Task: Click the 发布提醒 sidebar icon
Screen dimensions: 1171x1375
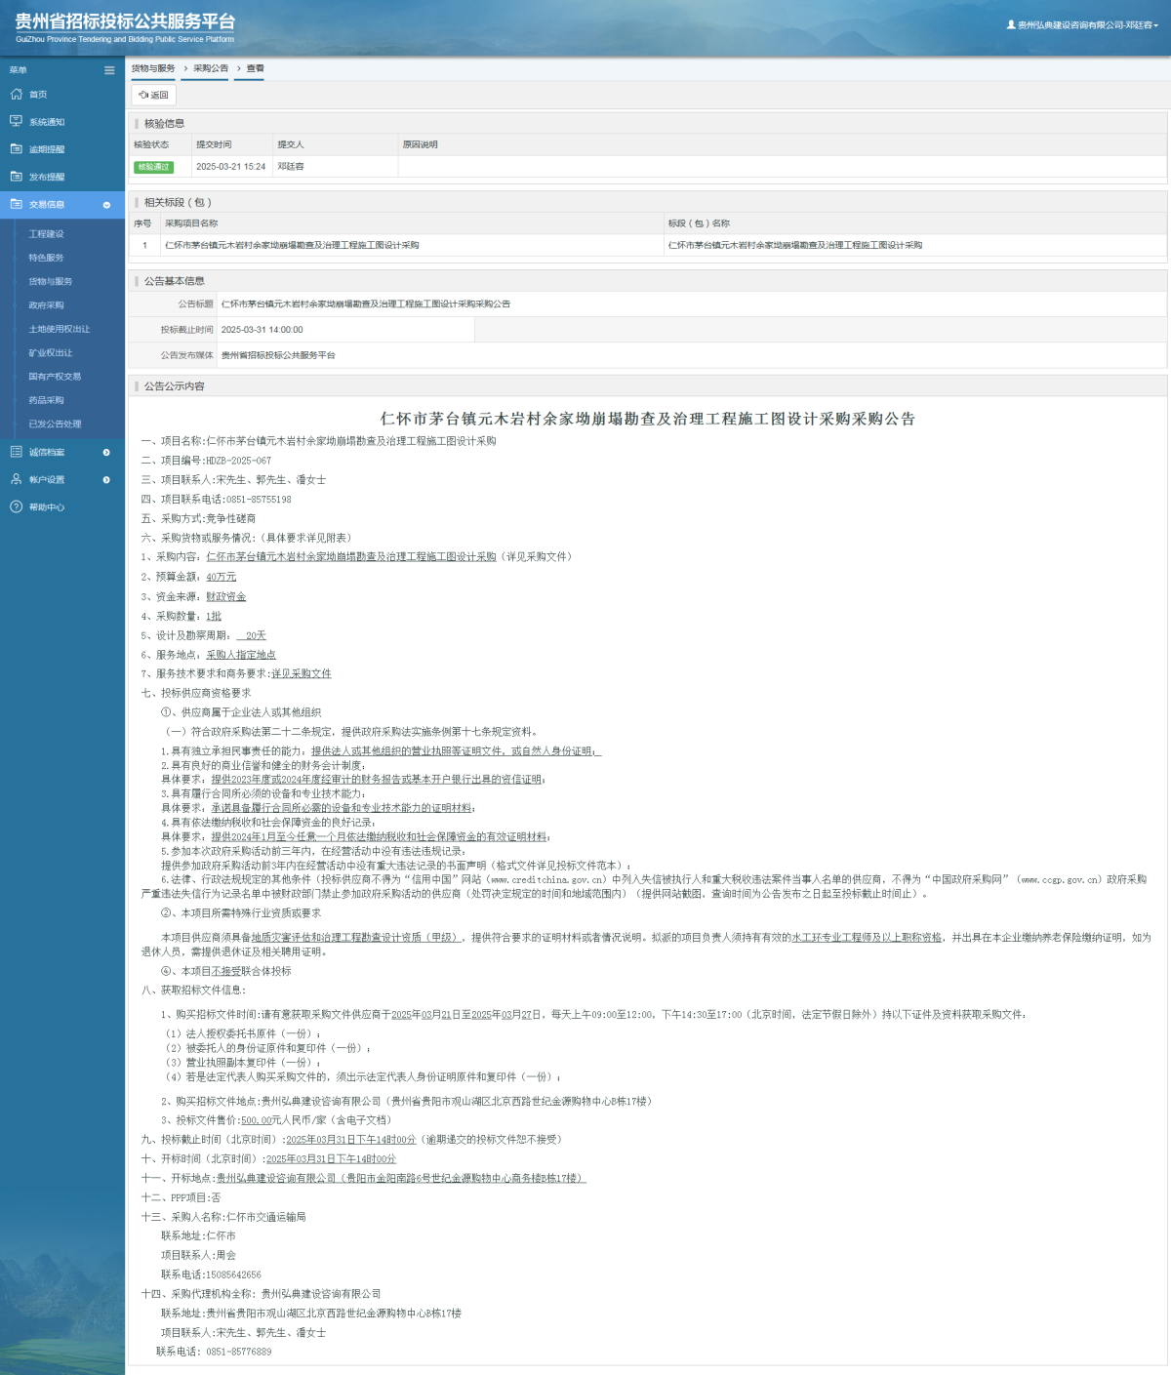Action: 16,177
